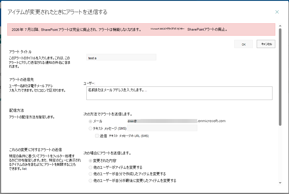Screen dimensions: 289x194
Task: Close the alert dialog with the X
Action: [277, 12]
